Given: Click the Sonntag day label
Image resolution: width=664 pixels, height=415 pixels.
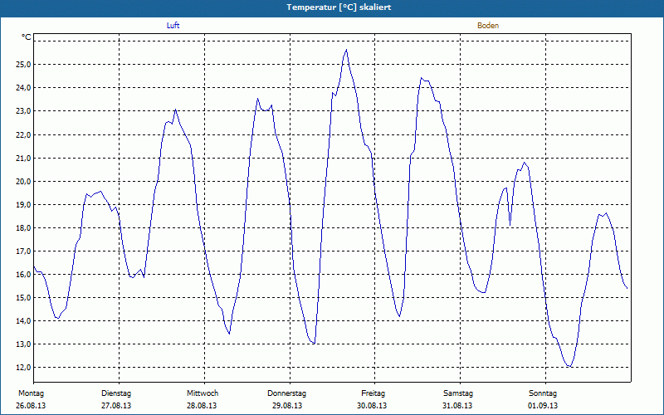Looking at the screenshot, I should (x=543, y=393).
